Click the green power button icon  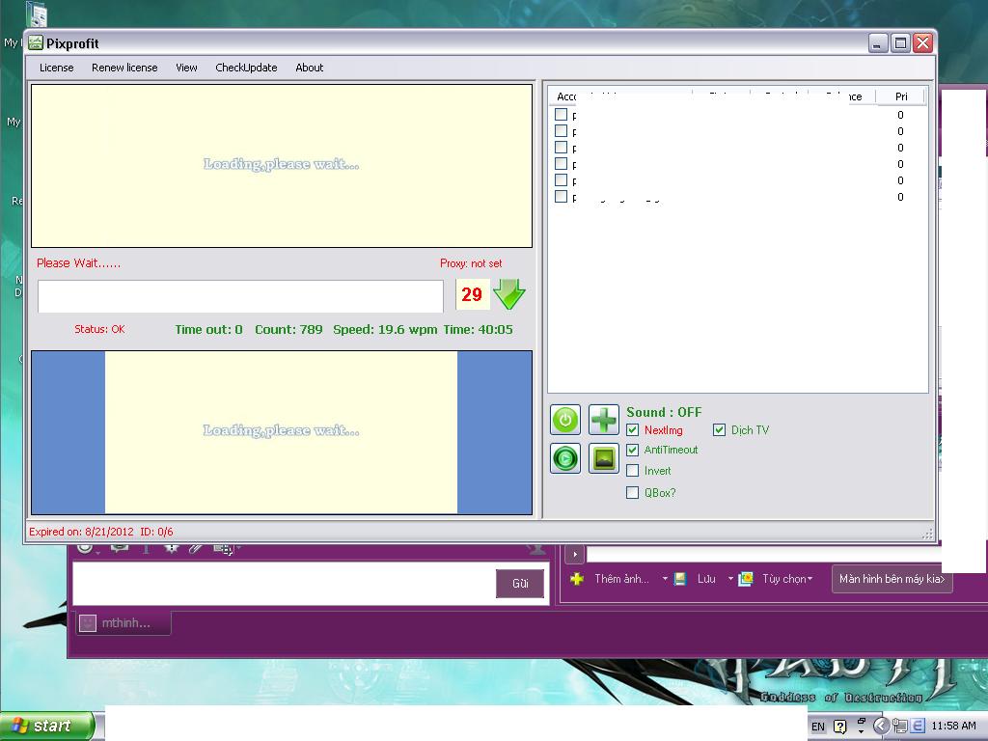tap(565, 420)
